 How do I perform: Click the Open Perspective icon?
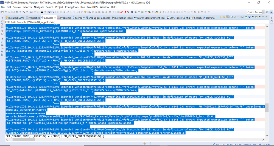[x=267, y=12]
